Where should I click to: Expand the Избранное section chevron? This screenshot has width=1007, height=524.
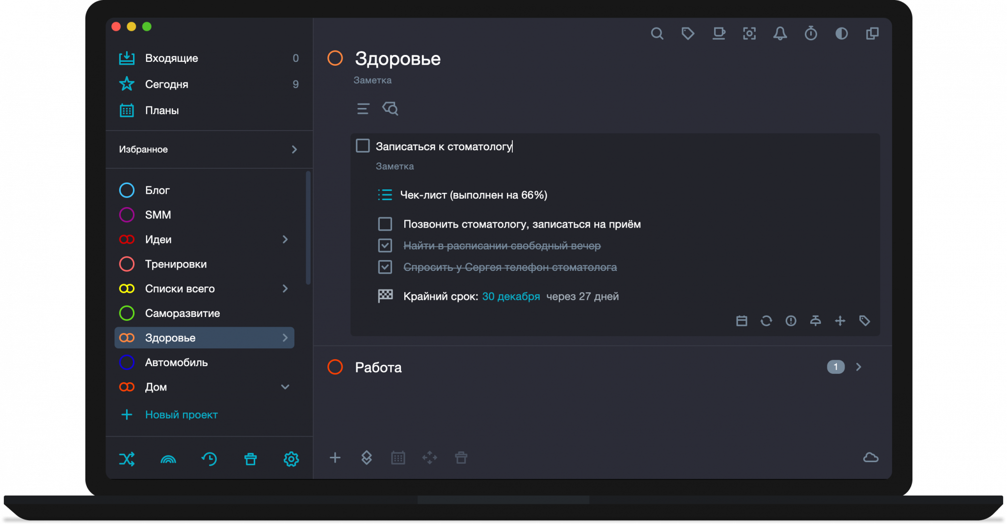tap(294, 149)
